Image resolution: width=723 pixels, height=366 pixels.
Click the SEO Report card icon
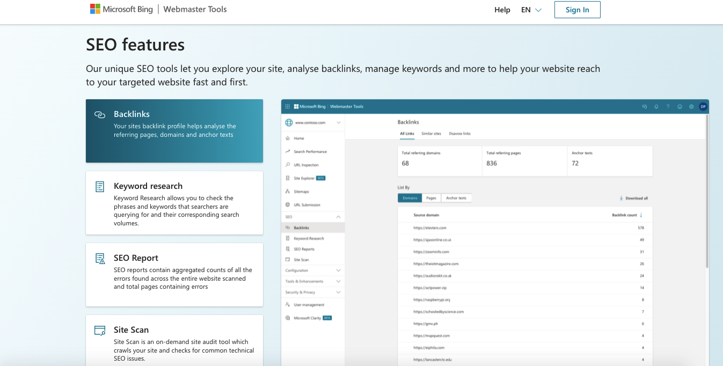pos(100,259)
